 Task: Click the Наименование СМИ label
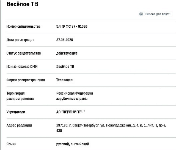[x=22, y=67]
